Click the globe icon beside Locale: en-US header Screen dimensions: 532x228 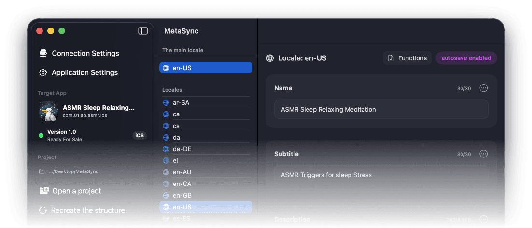270,58
